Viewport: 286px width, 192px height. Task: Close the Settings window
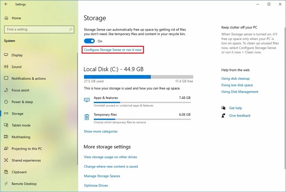(280, 4)
